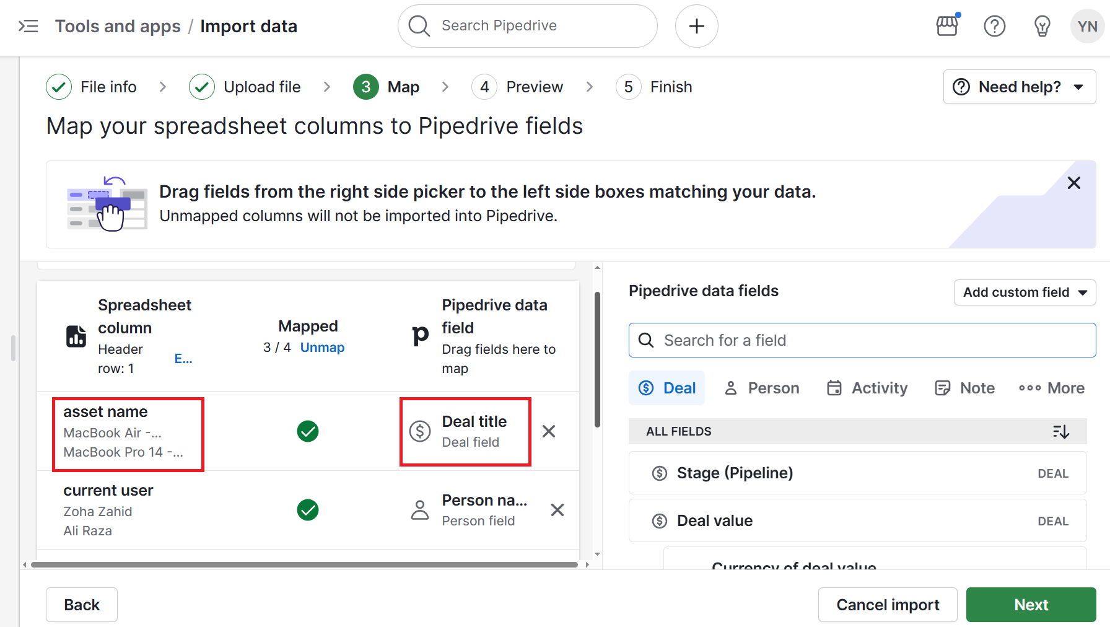
Task: Open the help question mark icon
Action: coord(994,26)
